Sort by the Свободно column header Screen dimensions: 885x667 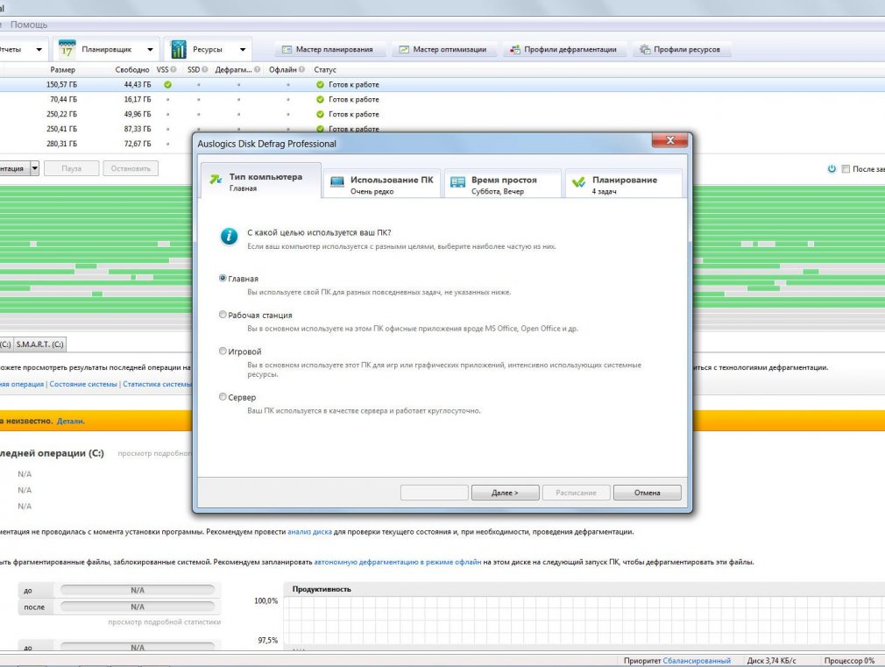pyautogui.click(x=132, y=69)
